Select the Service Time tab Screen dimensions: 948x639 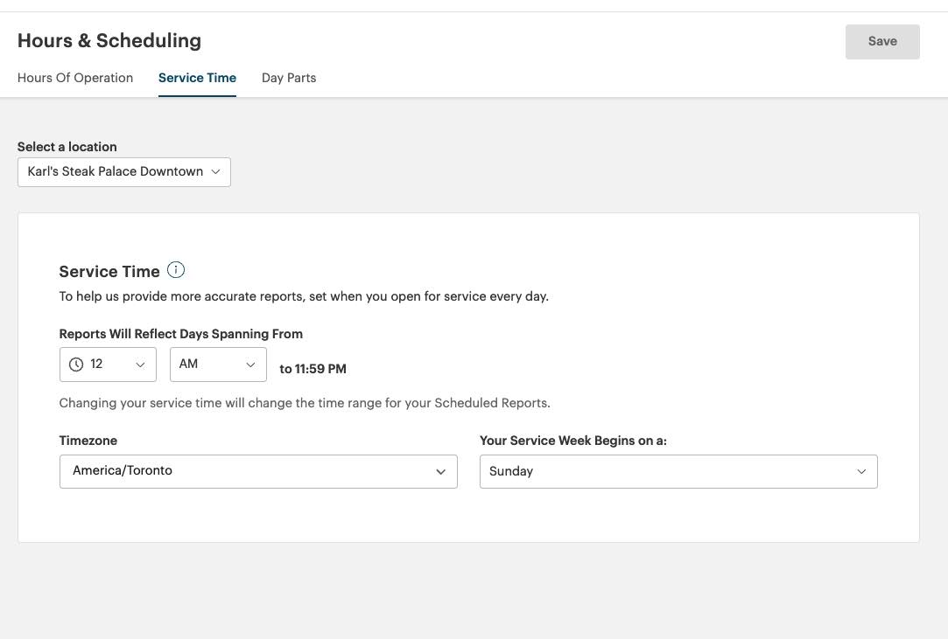tap(197, 78)
